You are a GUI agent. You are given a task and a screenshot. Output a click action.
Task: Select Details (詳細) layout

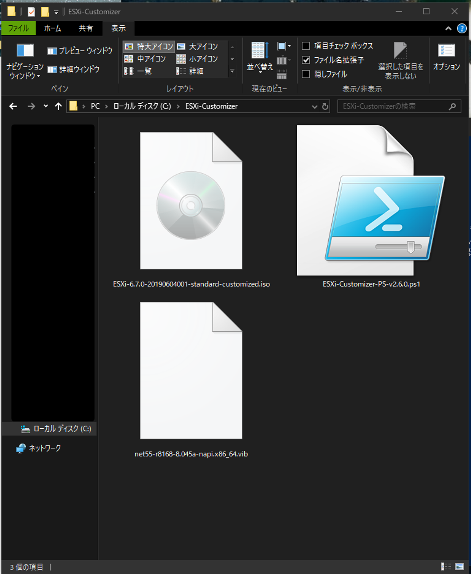[190, 71]
